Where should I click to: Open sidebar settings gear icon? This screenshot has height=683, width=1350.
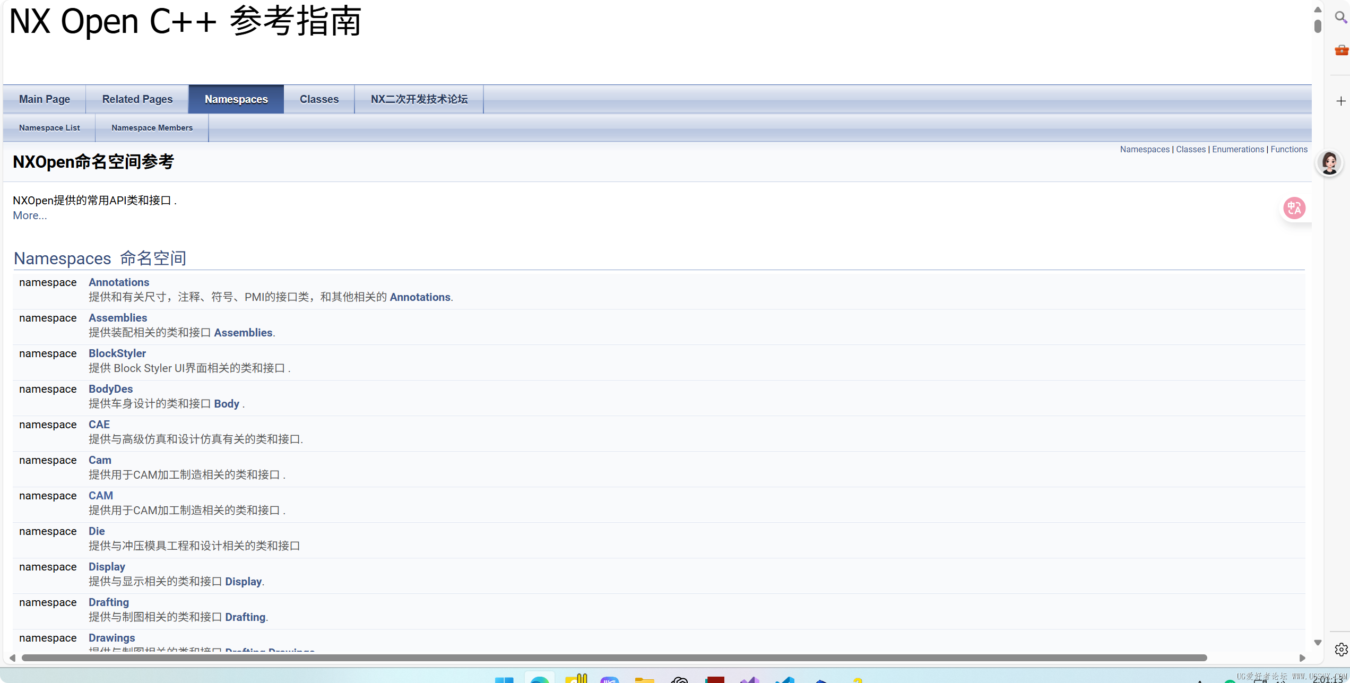click(1341, 649)
